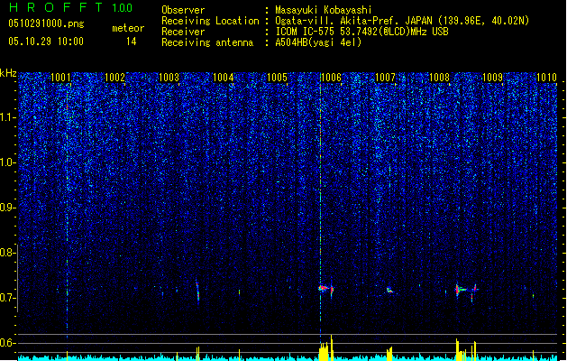Viewport: 567px width, 361px height.
Task: Click the 1004 time marker
Action: click(224, 78)
